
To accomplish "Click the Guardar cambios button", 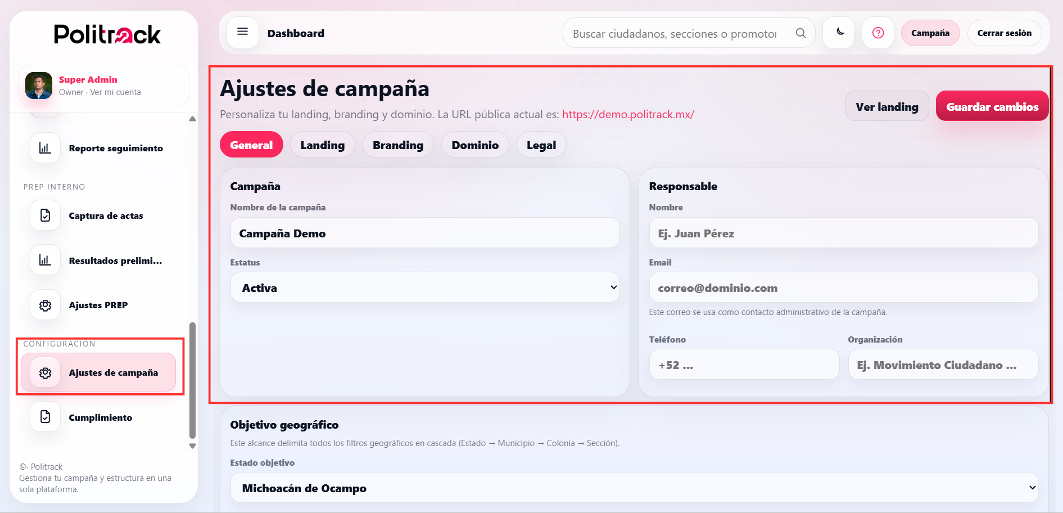I will tap(992, 106).
